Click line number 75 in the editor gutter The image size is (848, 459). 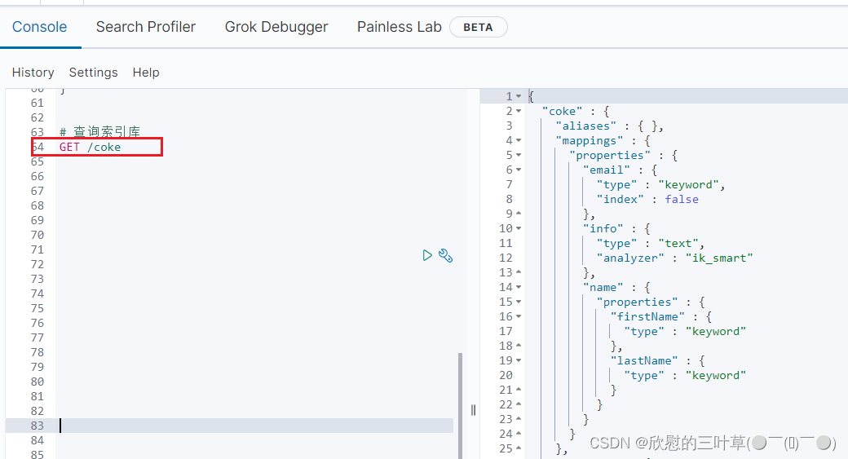point(38,308)
